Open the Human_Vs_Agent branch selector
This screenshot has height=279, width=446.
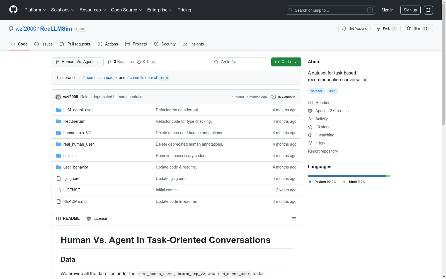pyautogui.click(x=77, y=62)
